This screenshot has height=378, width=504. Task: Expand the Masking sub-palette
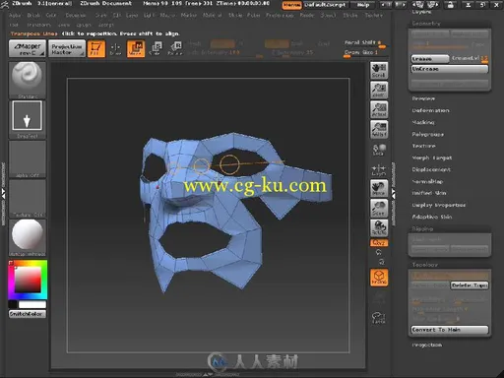(x=423, y=122)
